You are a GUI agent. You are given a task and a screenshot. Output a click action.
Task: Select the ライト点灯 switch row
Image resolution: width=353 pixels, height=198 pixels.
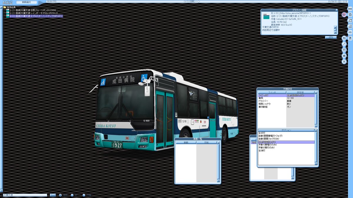coord(286,95)
